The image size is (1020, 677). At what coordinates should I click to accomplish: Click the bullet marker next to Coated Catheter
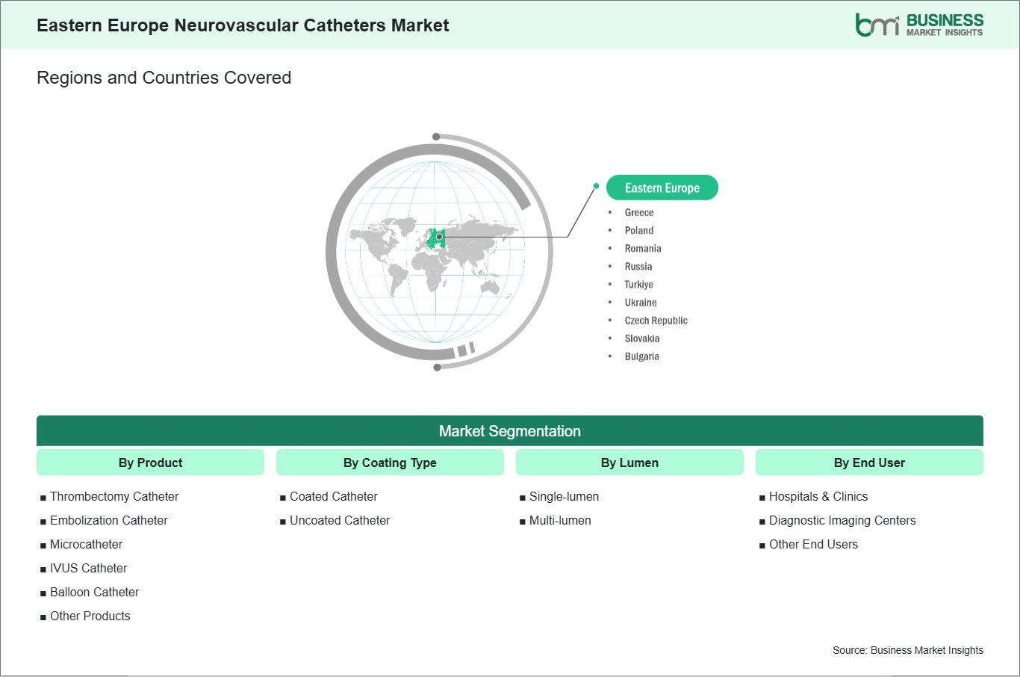(x=282, y=497)
